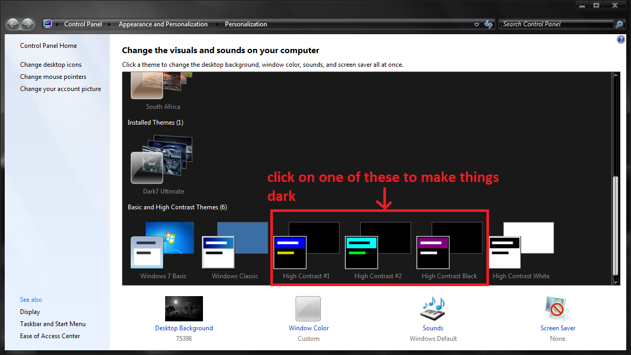631x355 pixels.
Task: Open Change mouse pointers link
Action: point(53,77)
